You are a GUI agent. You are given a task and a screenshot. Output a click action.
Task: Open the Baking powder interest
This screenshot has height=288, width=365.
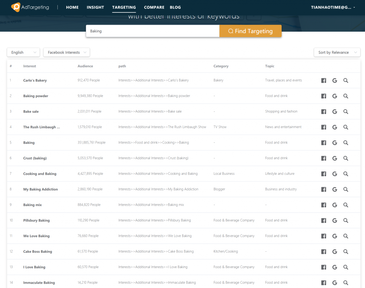coord(36,96)
